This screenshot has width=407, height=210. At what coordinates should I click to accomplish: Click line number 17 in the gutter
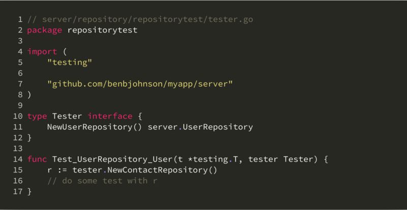[18, 192]
